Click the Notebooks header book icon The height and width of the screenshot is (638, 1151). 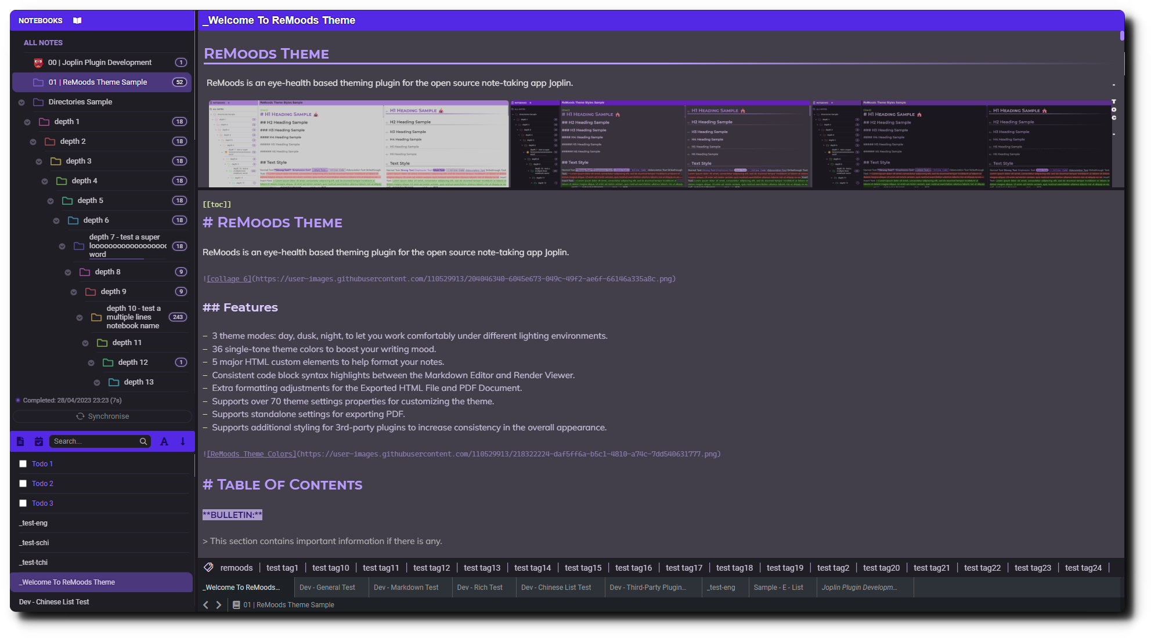77,20
